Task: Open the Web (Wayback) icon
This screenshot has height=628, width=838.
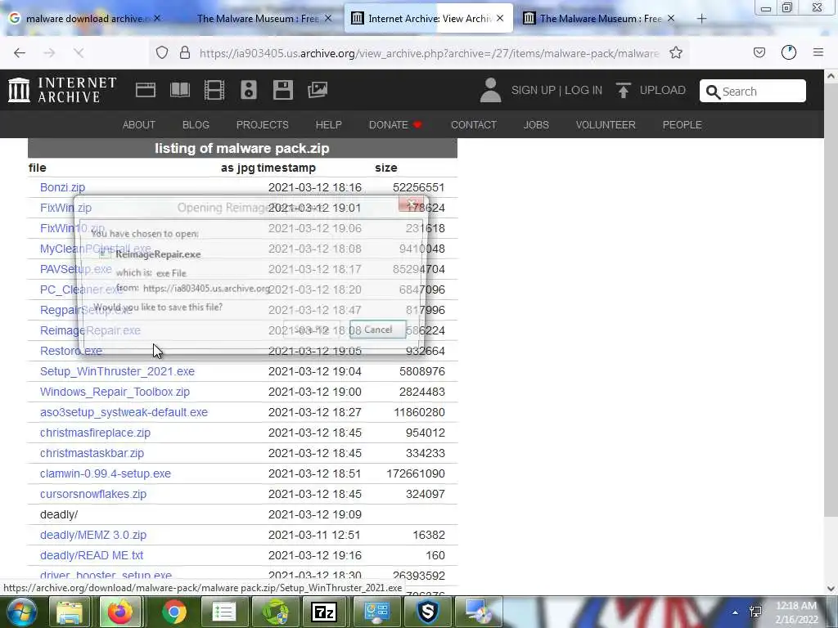Action: [x=146, y=90]
